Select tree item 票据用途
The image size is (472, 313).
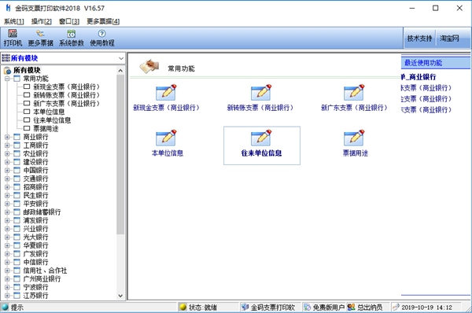[x=46, y=129]
